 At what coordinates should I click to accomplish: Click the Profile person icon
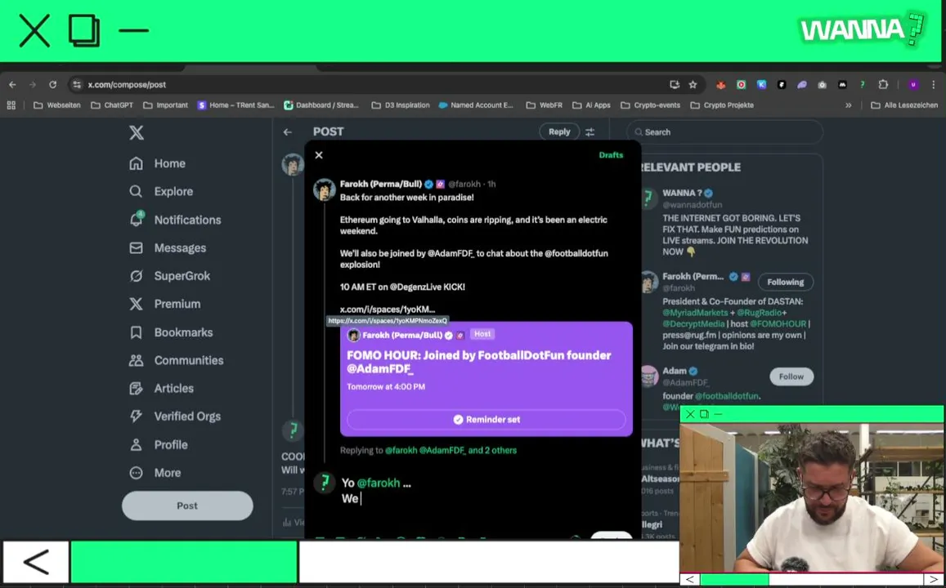137,444
